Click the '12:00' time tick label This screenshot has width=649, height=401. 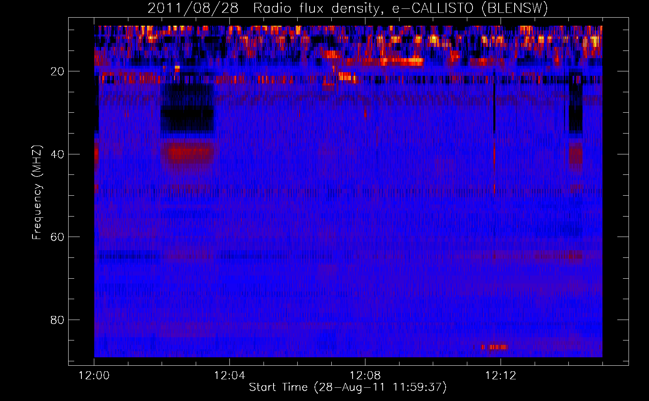(94, 376)
